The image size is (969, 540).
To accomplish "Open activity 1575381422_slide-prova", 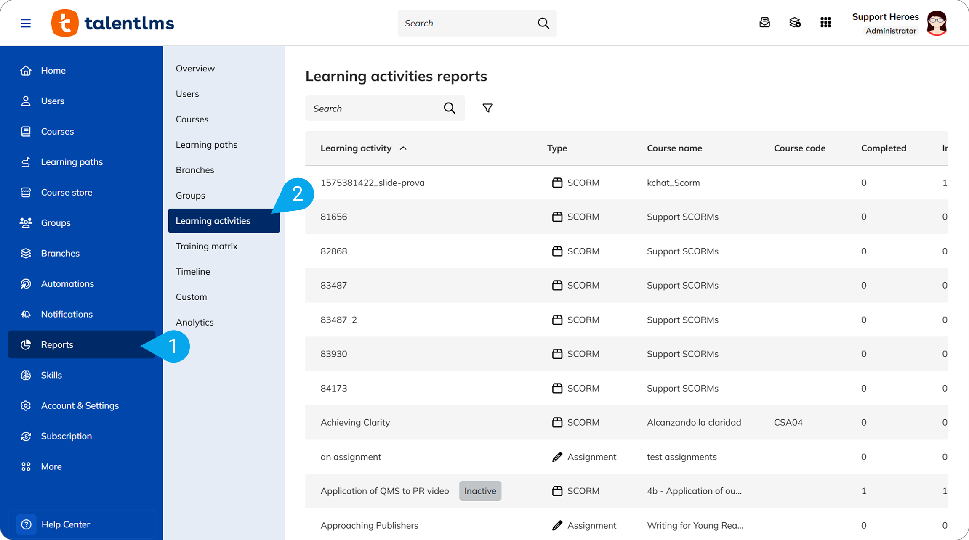I will (x=373, y=183).
